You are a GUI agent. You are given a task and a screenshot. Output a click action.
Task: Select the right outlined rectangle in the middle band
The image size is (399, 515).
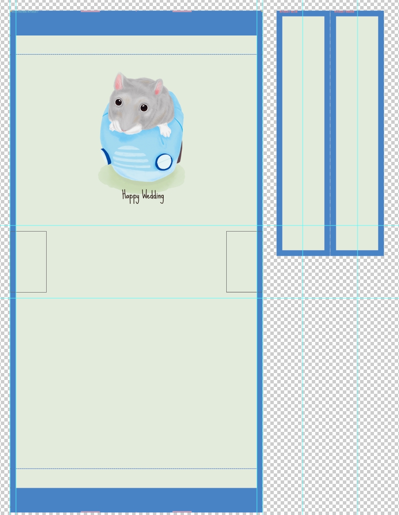coord(241,262)
